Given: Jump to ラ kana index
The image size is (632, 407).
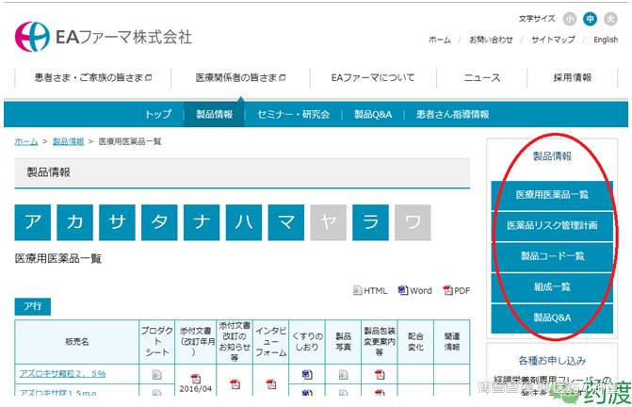Looking at the screenshot, I should tap(370, 222).
